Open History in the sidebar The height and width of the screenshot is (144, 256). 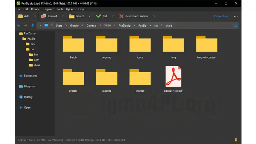click(26, 97)
